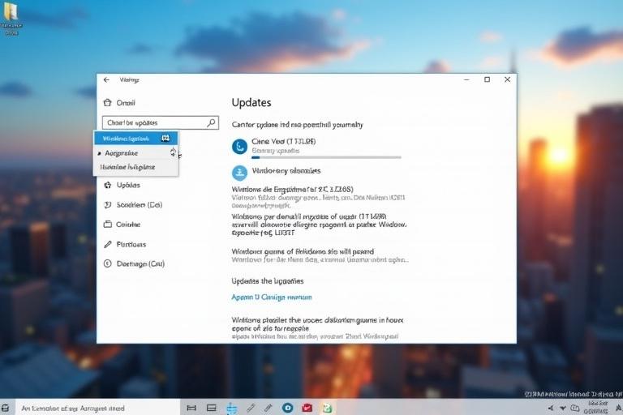This screenshot has width=623, height=415.
Task: Click the blue link under the updates section
Action: coord(271,297)
